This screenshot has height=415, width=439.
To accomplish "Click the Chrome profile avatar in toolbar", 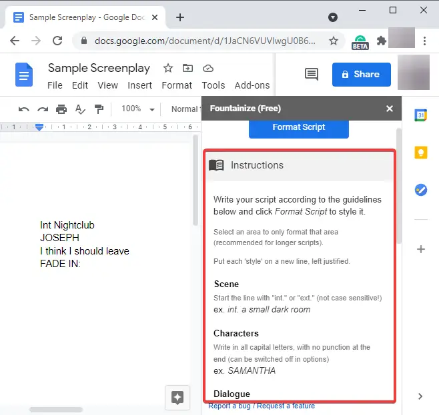I will (x=402, y=38).
